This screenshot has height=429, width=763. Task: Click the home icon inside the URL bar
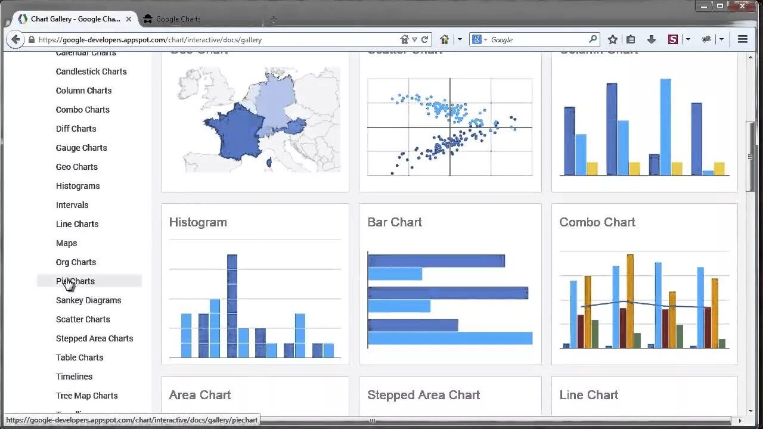(405, 39)
